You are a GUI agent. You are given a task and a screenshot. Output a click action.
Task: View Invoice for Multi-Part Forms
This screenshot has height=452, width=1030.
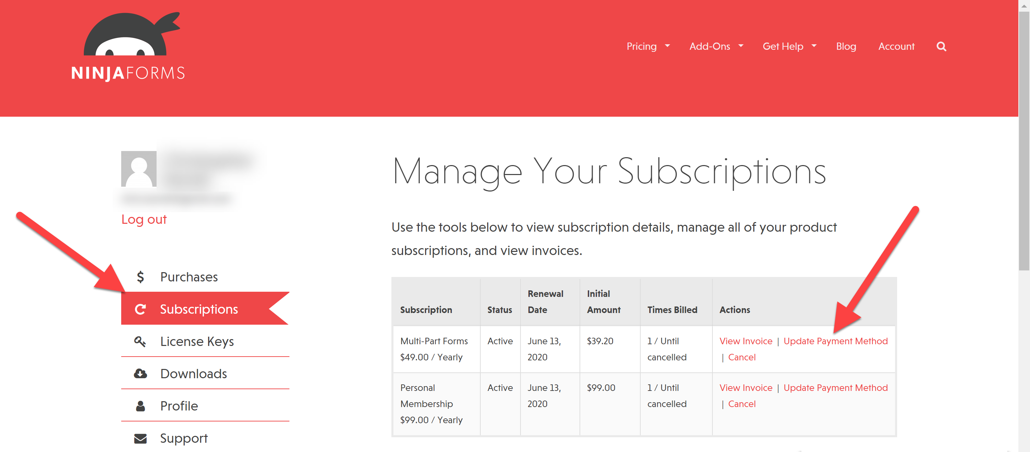pyautogui.click(x=746, y=341)
